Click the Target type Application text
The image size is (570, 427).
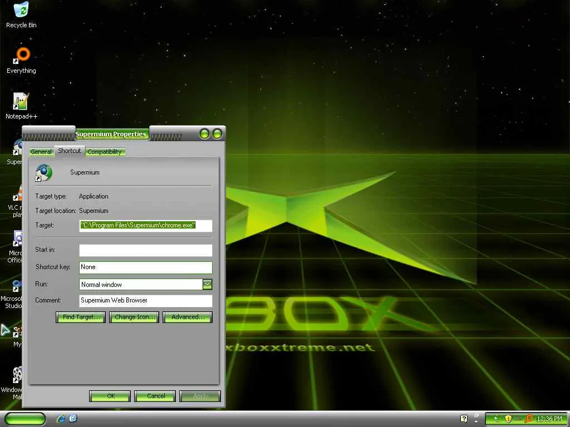click(x=94, y=196)
